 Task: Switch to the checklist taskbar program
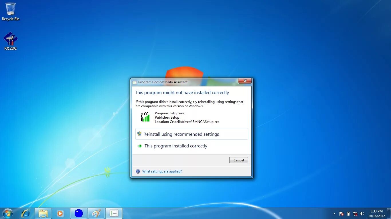pos(114,213)
